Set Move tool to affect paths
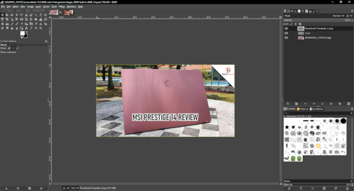The width and height of the screenshot is (354, 191). [x=17, y=48]
